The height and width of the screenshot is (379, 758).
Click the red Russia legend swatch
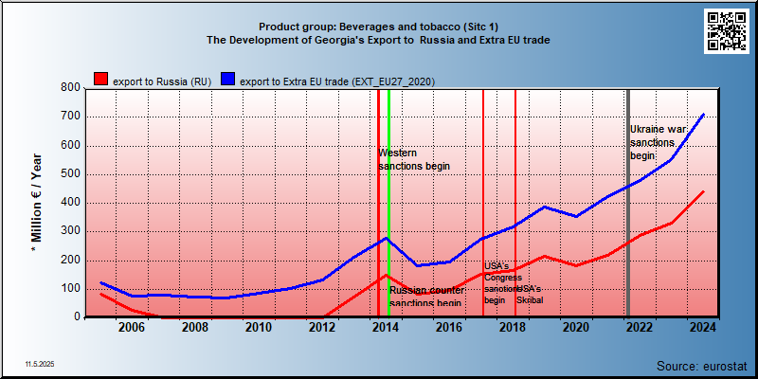101,80
